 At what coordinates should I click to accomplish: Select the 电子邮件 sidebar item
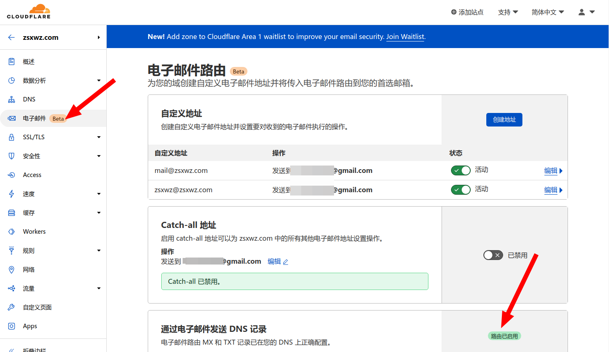[x=53, y=118]
